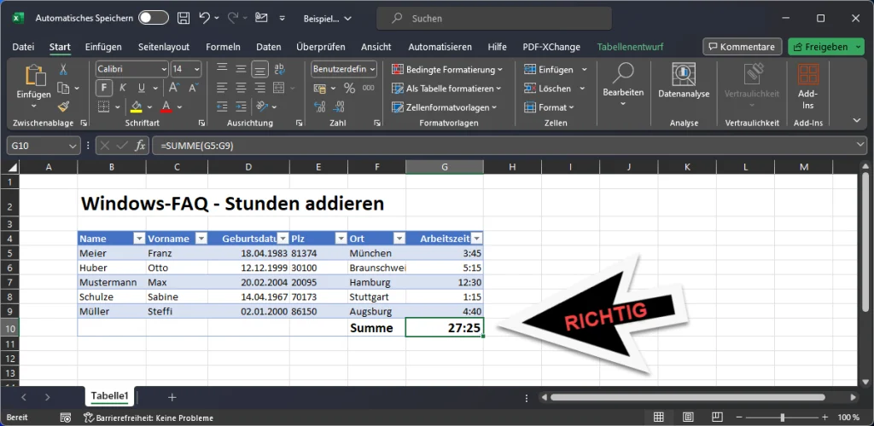Switch to the Formeln ribbon tab
Screen dimensions: 874x426
pyautogui.click(x=223, y=47)
